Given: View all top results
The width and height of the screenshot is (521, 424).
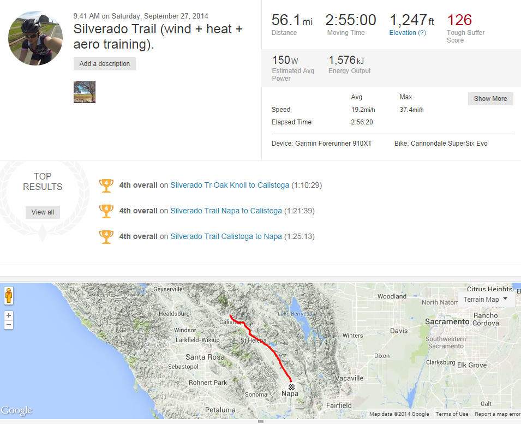Looking at the screenshot, I should point(43,212).
